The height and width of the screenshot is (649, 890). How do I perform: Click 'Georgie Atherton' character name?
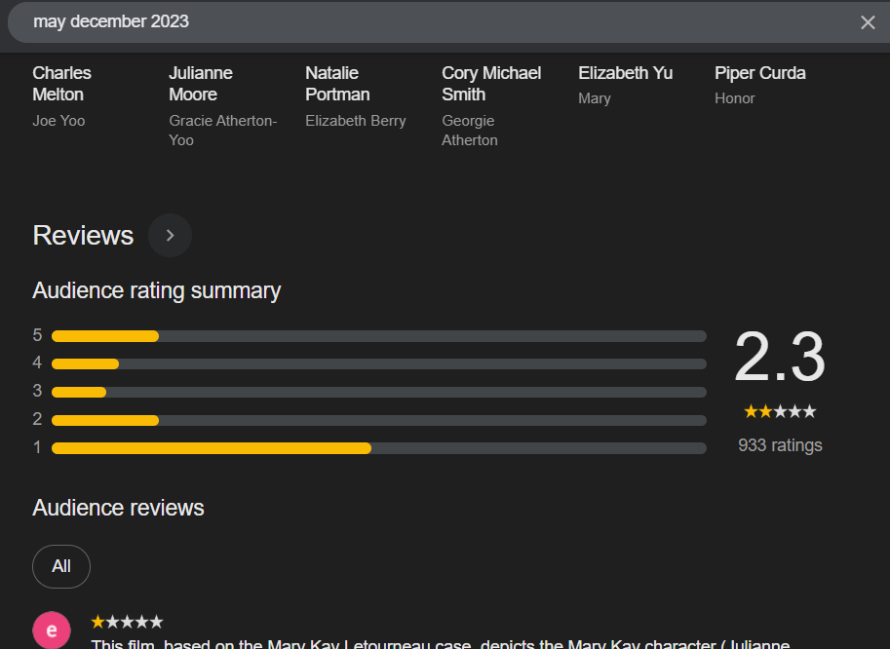(x=470, y=131)
